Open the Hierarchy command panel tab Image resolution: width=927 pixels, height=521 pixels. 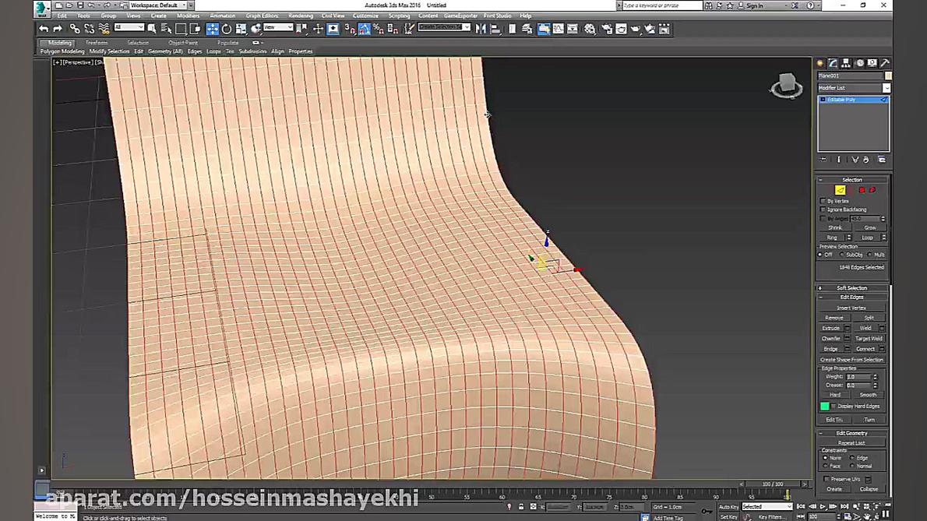pyautogui.click(x=846, y=62)
